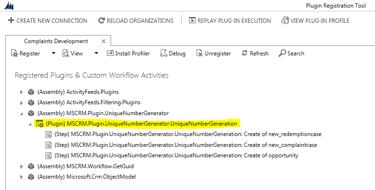Open the View dropdown arrow
The image size is (375, 190).
[96, 53]
